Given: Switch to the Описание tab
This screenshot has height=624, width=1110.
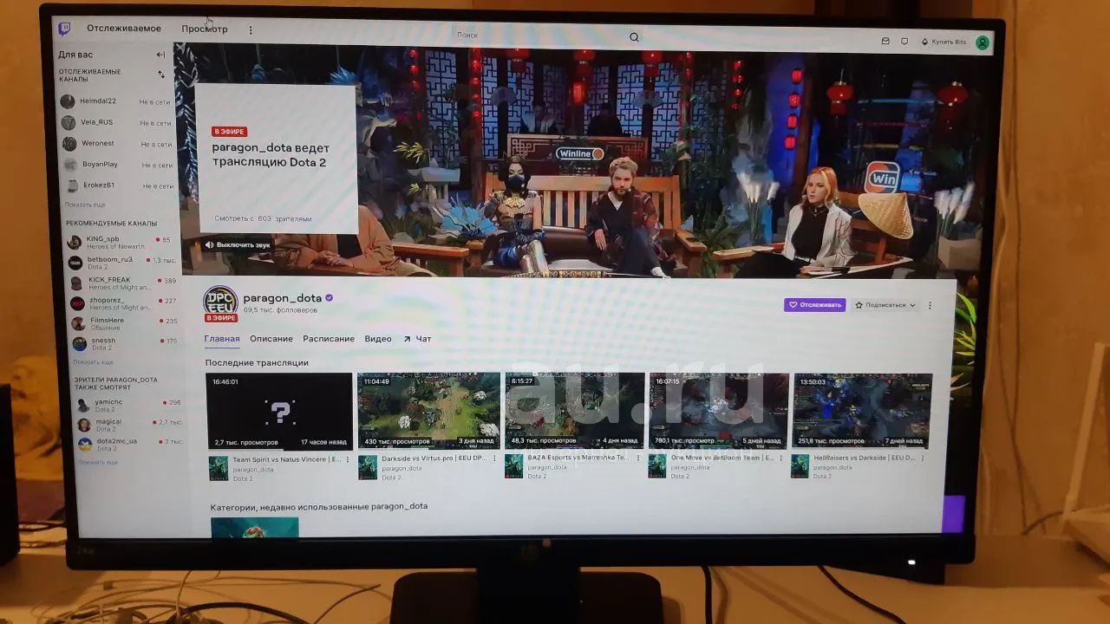Looking at the screenshot, I should click(271, 339).
